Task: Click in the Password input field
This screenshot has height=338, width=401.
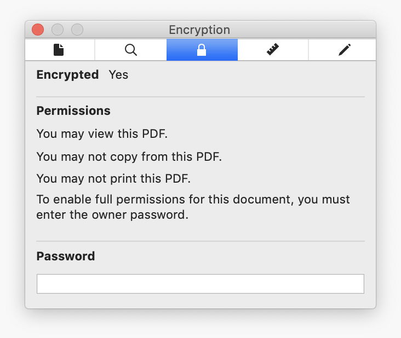Action: tap(200, 284)
